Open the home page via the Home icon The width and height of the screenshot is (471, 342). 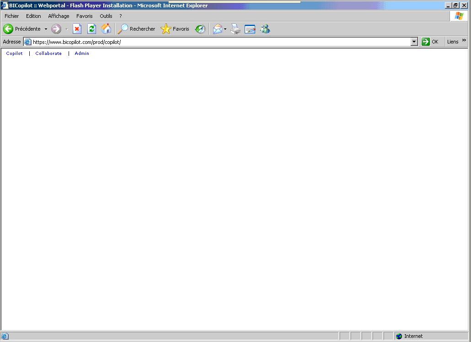pos(106,29)
